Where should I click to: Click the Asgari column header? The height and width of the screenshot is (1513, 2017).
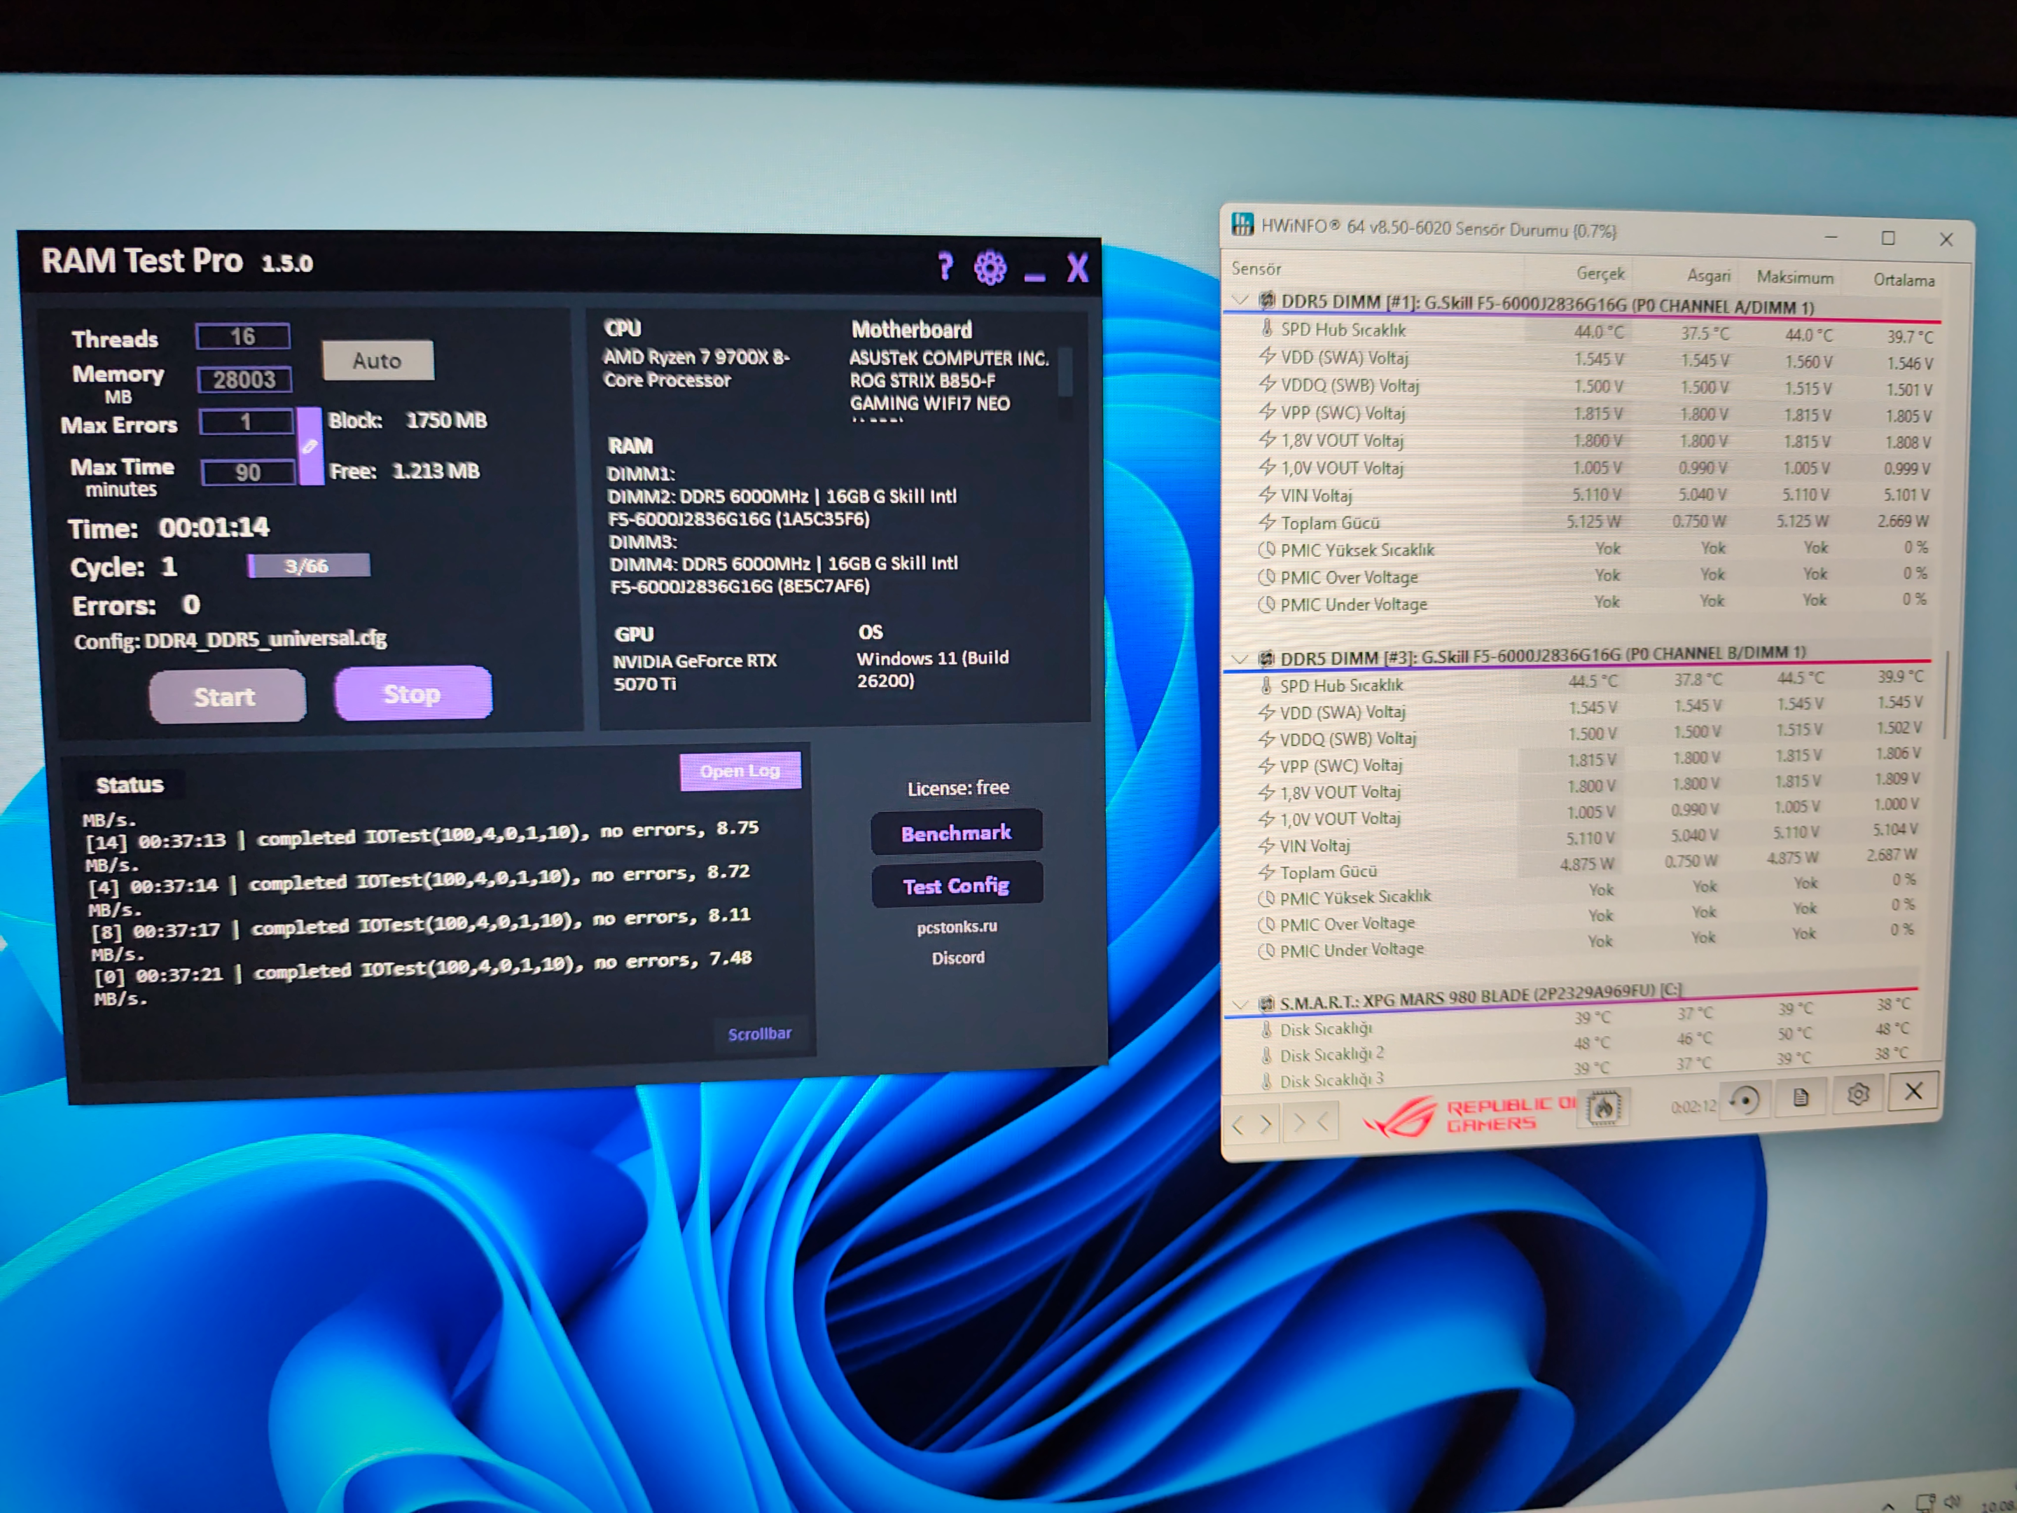(1708, 275)
